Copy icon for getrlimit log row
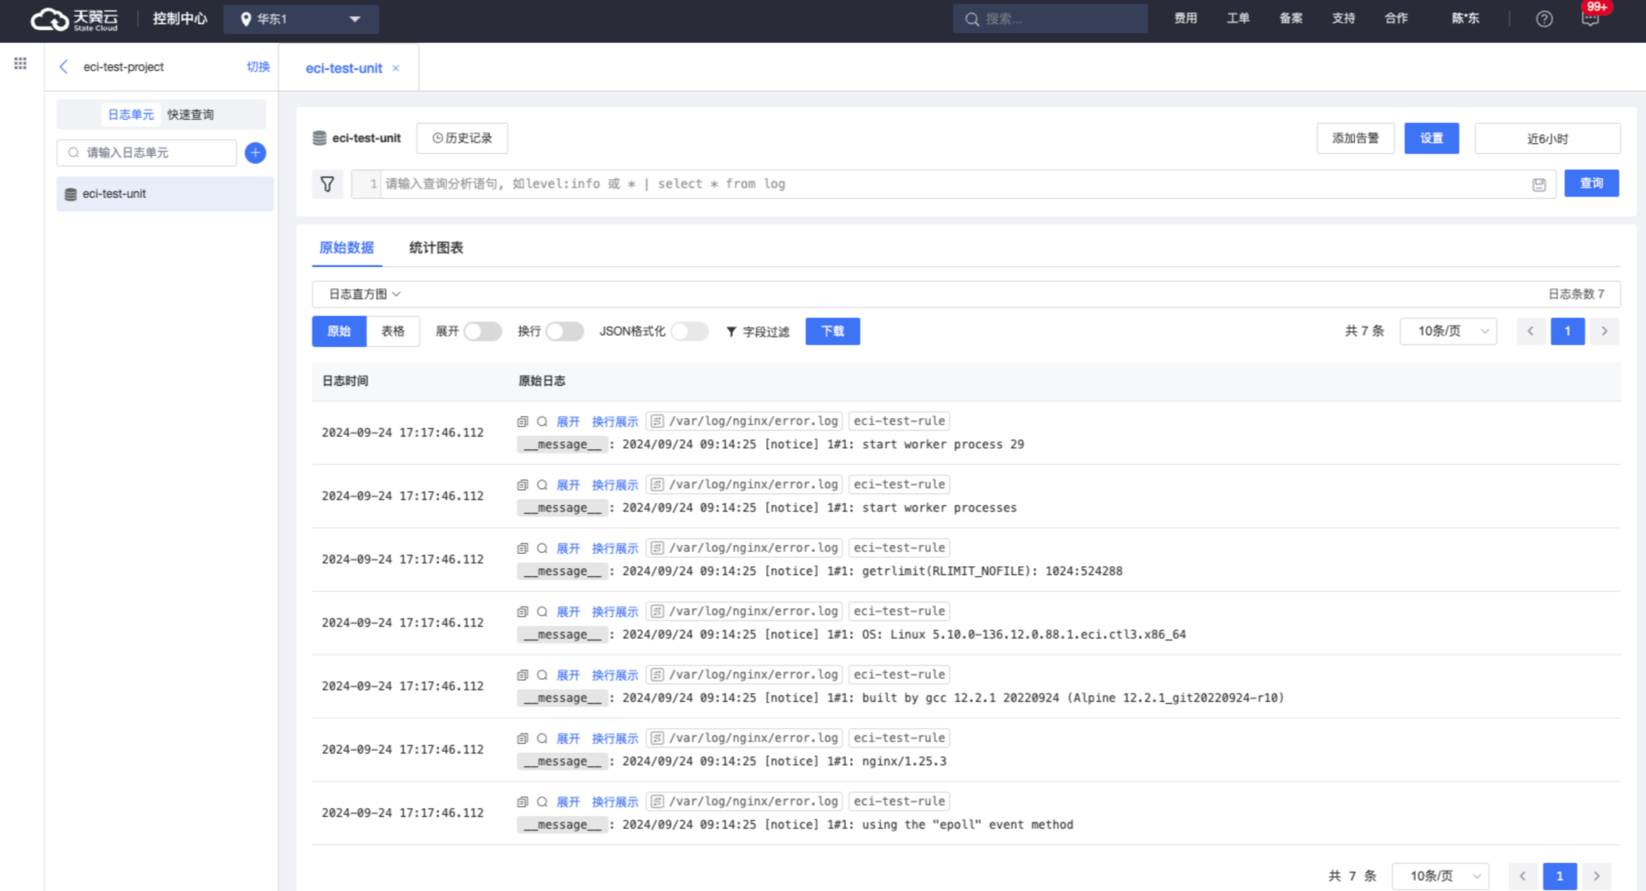The height and width of the screenshot is (891, 1646). [522, 548]
